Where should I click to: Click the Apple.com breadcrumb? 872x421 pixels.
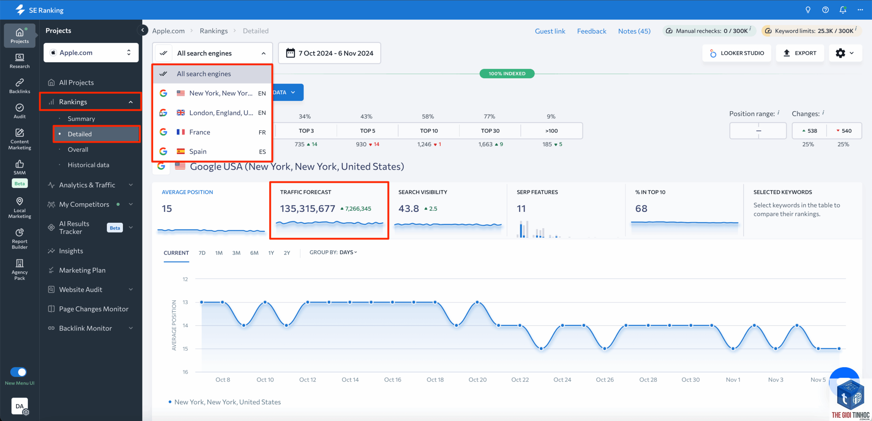coord(168,31)
